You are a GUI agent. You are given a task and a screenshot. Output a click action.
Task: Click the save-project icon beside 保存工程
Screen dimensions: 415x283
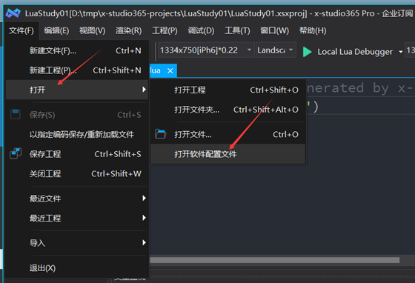(16, 153)
